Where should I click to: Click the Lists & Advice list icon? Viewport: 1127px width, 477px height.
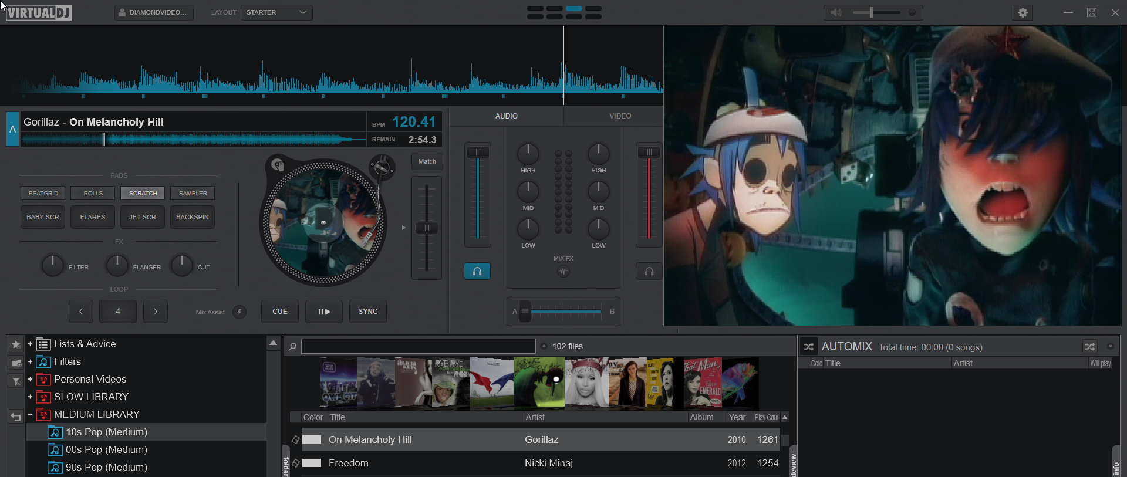pos(43,344)
